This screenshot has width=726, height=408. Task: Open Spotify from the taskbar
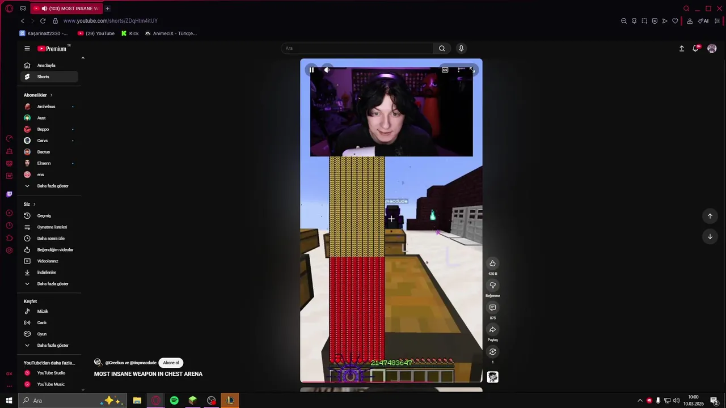tap(174, 401)
